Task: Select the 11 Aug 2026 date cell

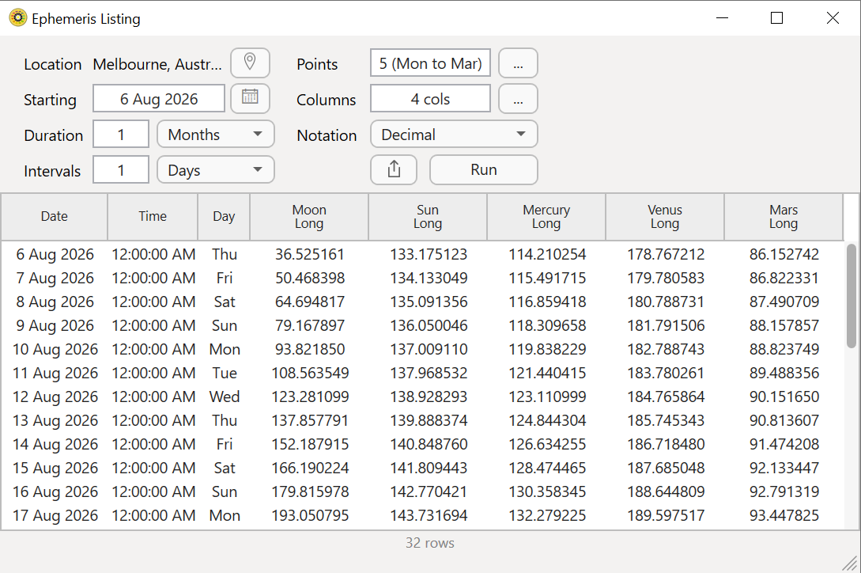Action: [x=55, y=373]
